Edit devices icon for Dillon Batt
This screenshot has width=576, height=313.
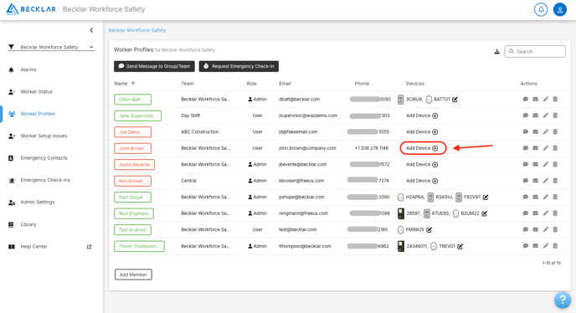[x=455, y=100]
